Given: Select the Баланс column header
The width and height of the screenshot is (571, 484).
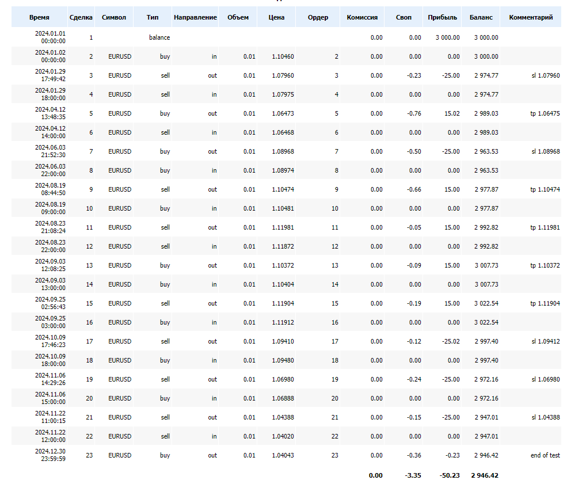Looking at the screenshot, I should click(481, 17).
